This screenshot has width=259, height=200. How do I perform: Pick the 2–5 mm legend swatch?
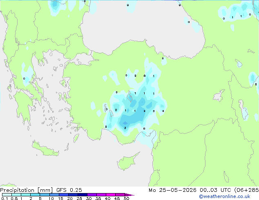coord(35,195)
